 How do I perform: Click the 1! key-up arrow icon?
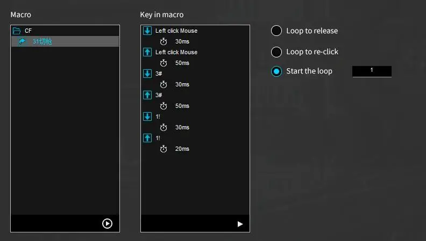[x=147, y=138]
